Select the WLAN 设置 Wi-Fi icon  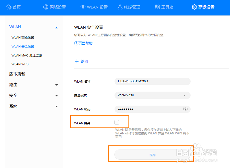point(83,7)
